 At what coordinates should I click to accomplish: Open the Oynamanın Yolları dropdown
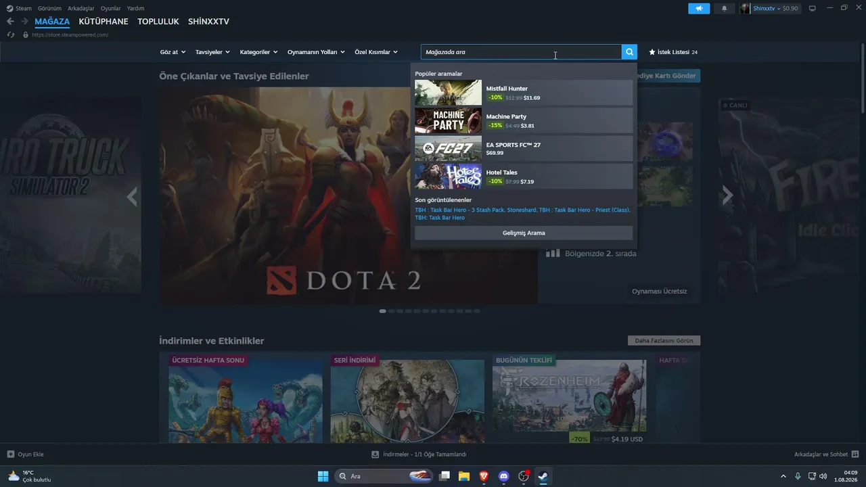point(316,52)
